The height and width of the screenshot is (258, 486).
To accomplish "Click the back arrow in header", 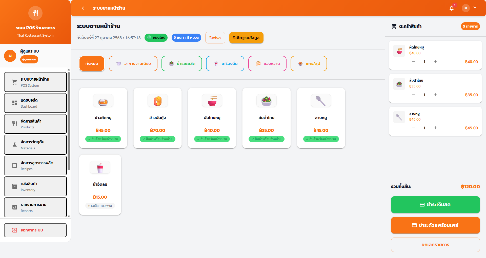I will point(83,8).
